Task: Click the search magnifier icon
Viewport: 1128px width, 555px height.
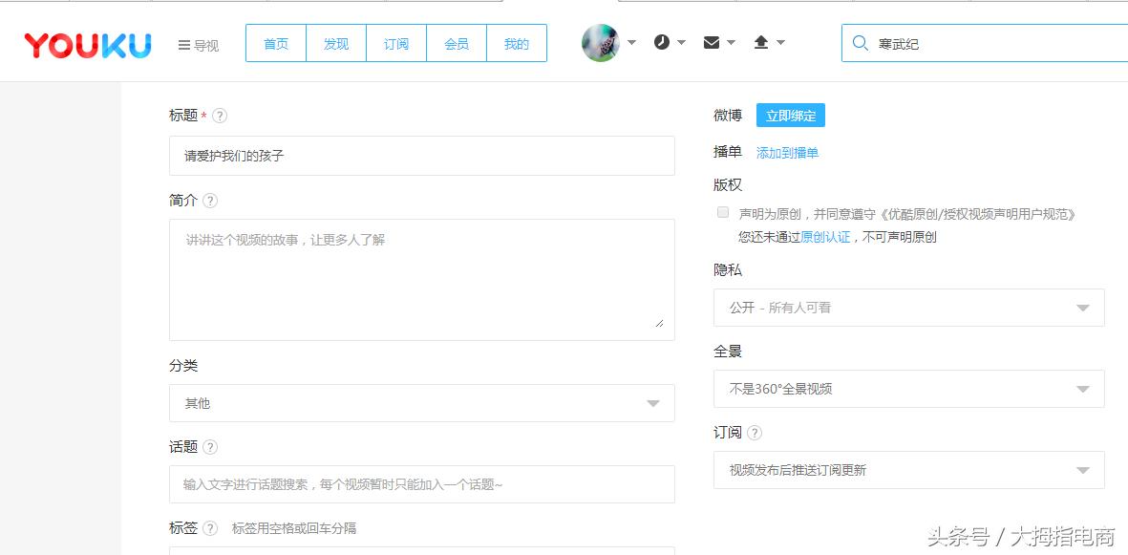Action: coord(861,42)
